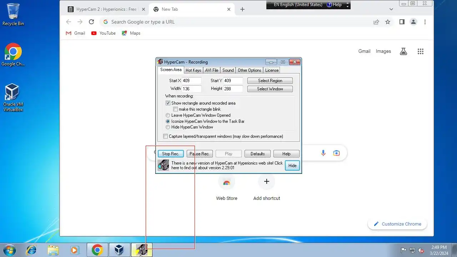The width and height of the screenshot is (457, 257).
Task: Open the License tab
Action: pyautogui.click(x=272, y=70)
